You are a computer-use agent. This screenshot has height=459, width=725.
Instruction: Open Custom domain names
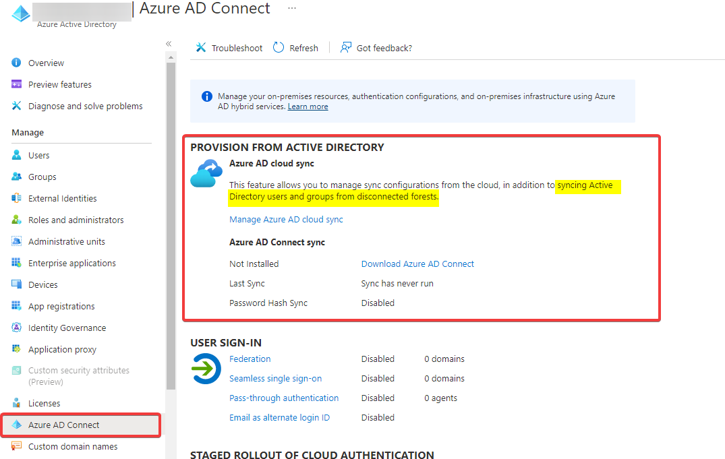73,446
